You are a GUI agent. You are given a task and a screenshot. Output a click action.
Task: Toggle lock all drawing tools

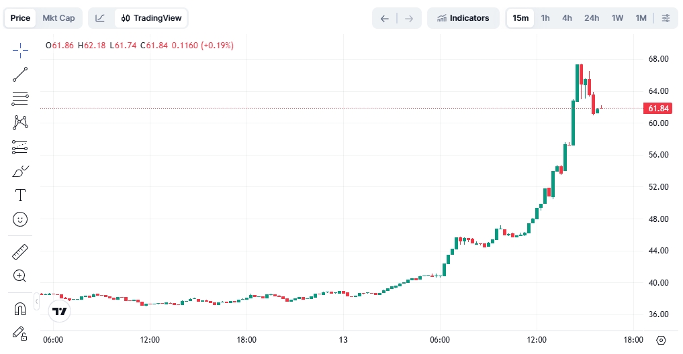click(x=20, y=333)
